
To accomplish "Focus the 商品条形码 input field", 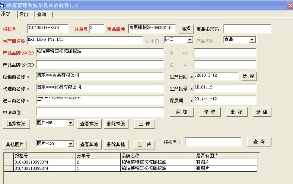I will 247,29.
